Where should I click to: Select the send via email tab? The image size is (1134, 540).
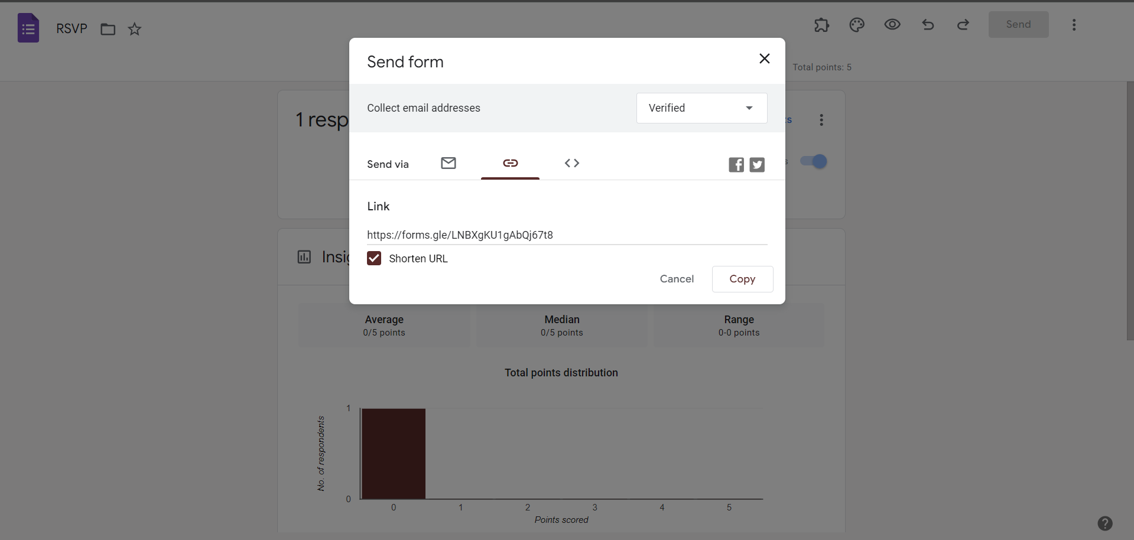pyautogui.click(x=449, y=163)
